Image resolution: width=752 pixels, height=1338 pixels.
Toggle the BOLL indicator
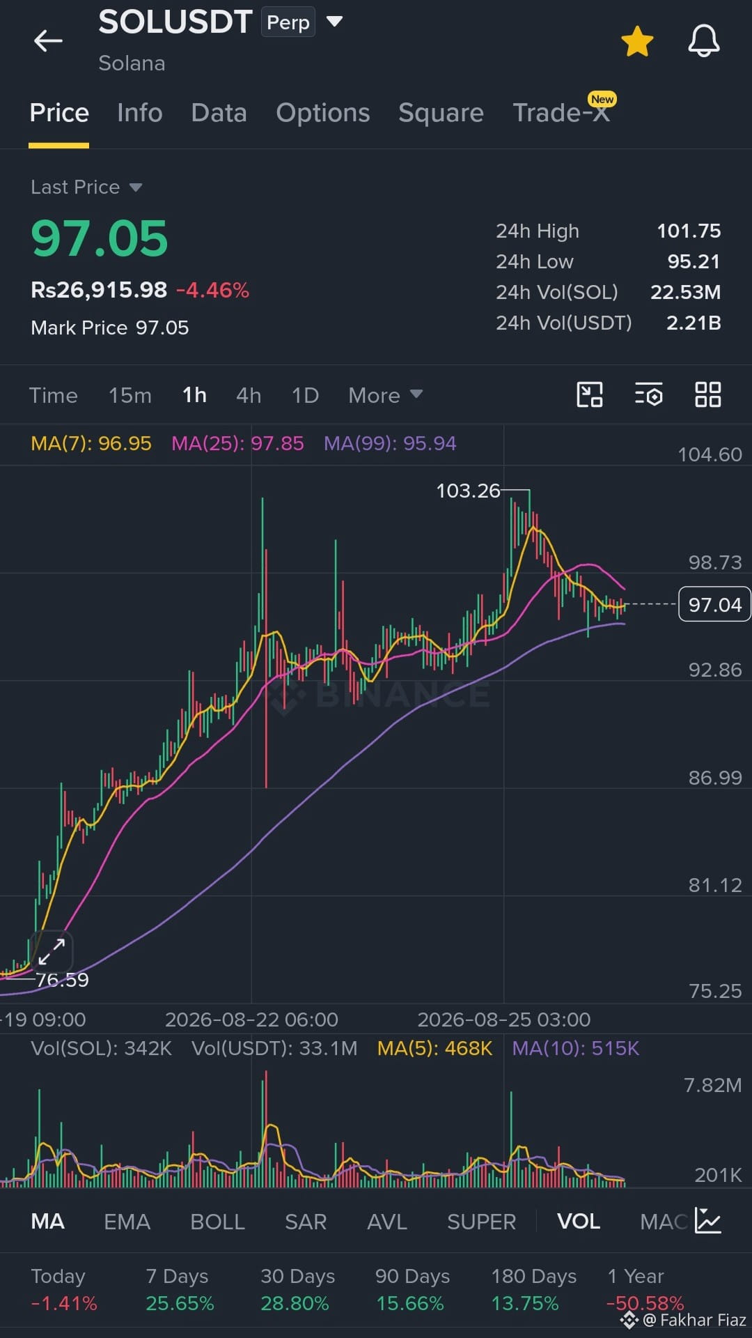(x=217, y=1222)
